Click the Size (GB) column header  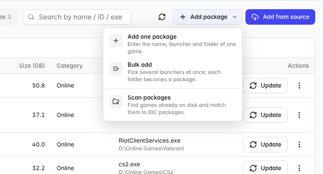(32, 66)
